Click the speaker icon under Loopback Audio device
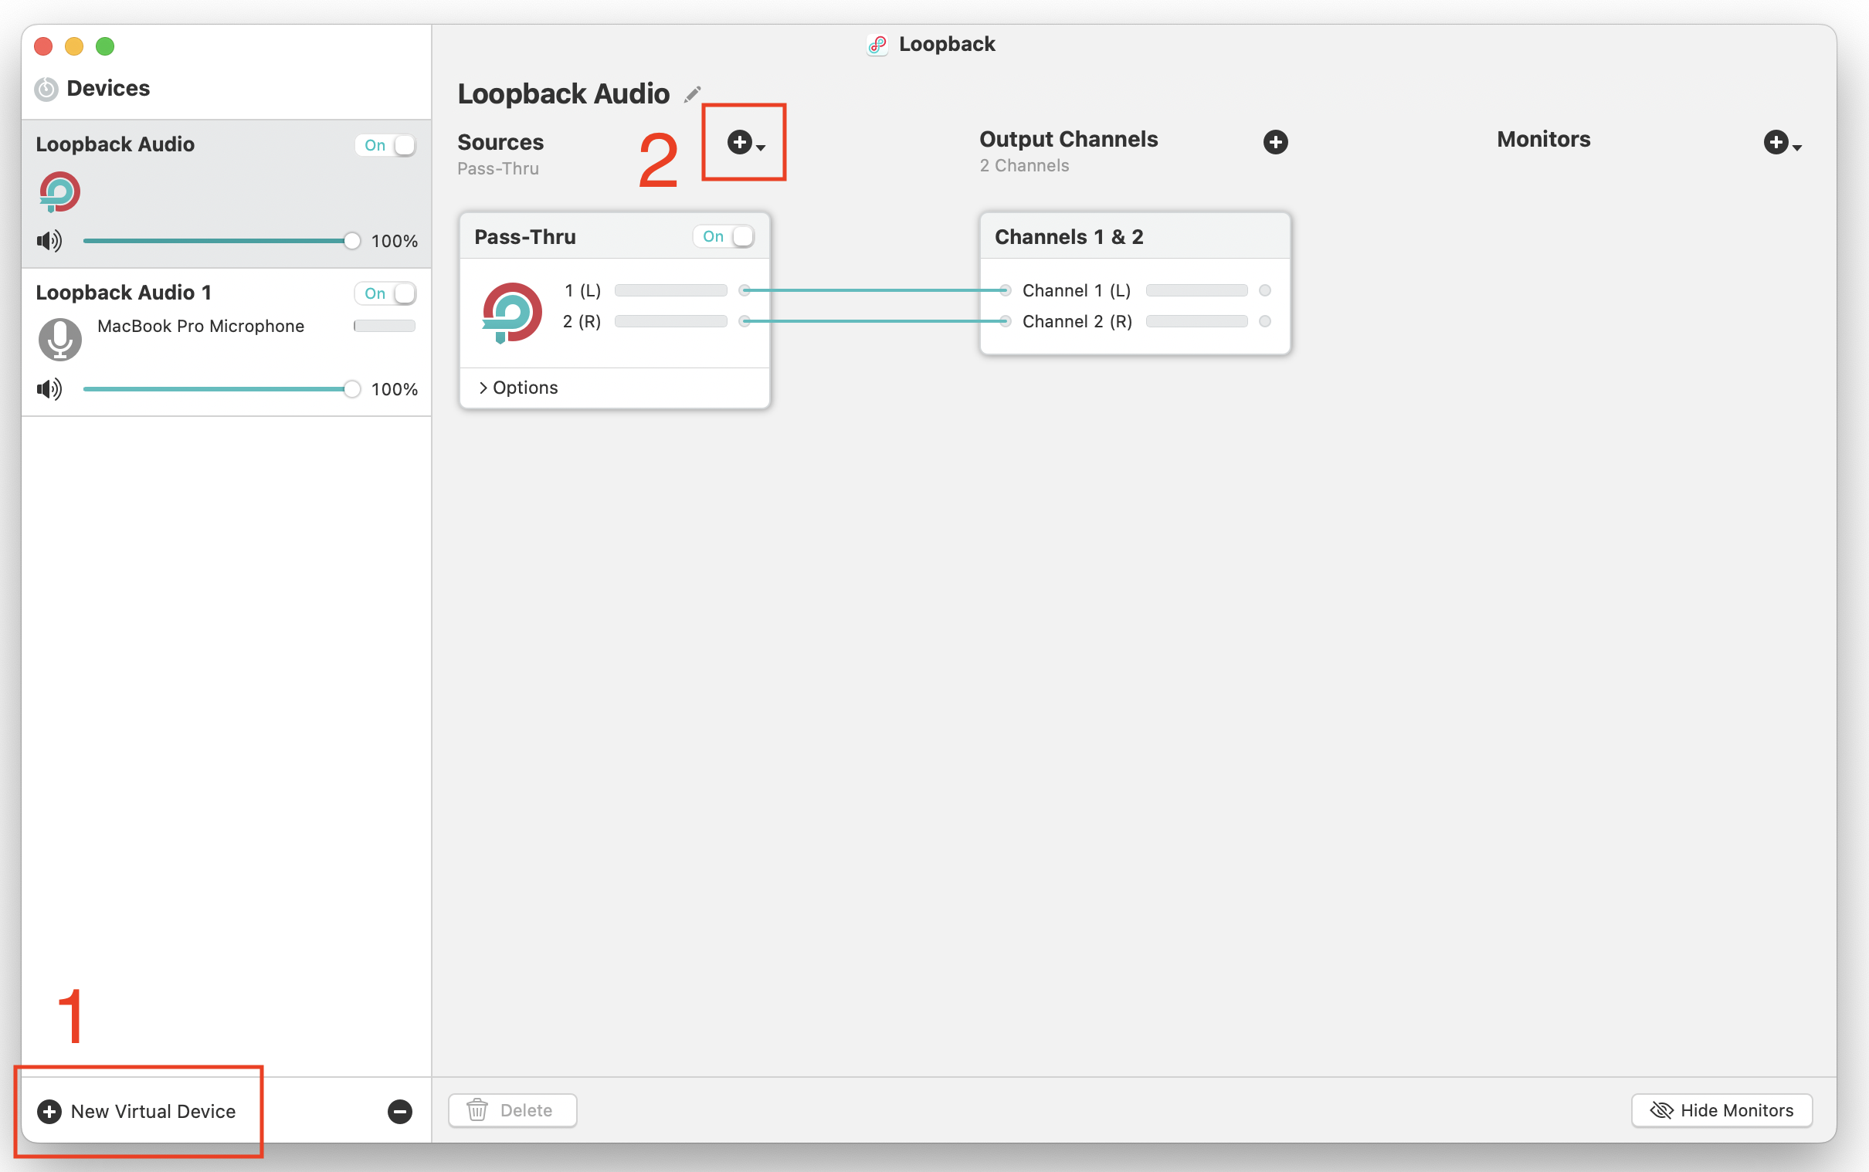The width and height of the screenshot is (1869, 1172). pyautogui.click(x=49, y=241)
